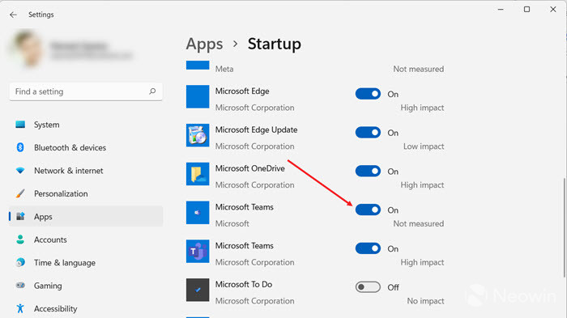This screenshot has width=567, height=318.
Task: Click the Microsoft To Do checkmark icon
Action: 198,290
